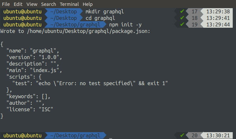Click the green checkmark beside command 18

[182, 18]
